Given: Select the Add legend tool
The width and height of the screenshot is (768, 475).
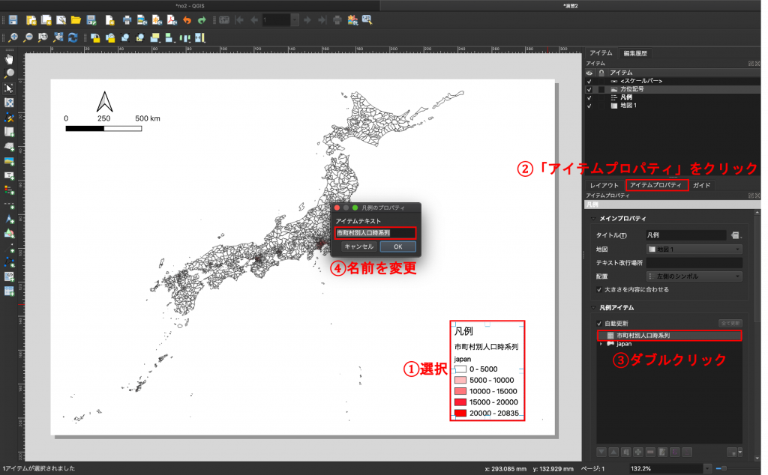Looking at the screenshot, I should 9,190.
